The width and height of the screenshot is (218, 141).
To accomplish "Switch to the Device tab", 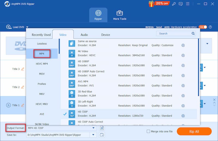I will point(106,35).
